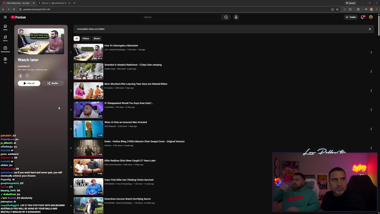Open Gemini in Chrome
This screenshot has height=214, width=380.
[351, 3]
